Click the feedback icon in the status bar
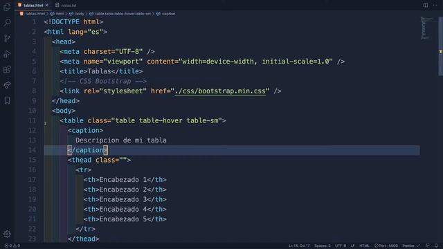Image resolution: width=443 pixels, height=249 pixels. 428,246
